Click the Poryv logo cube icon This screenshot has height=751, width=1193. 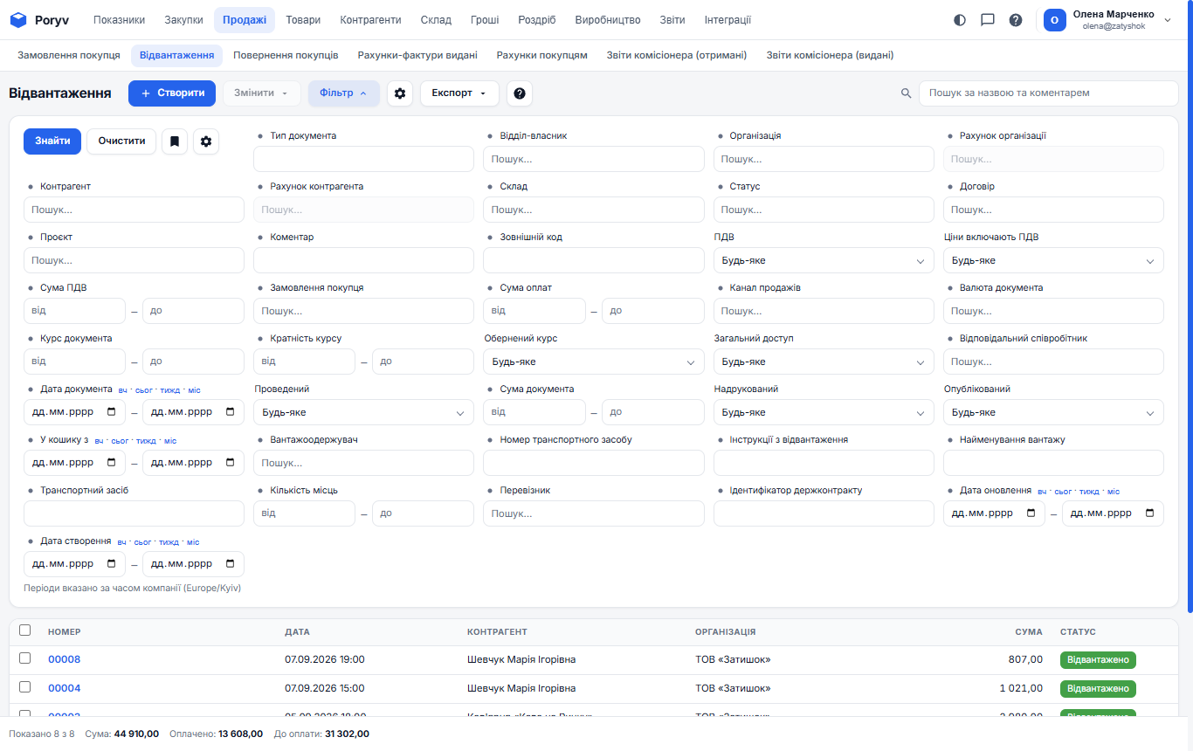[18, 20]
